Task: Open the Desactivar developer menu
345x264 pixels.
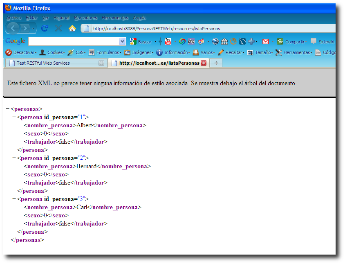Action: tap(21, 52)
